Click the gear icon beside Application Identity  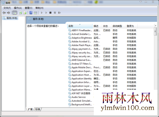pos(70,78)
